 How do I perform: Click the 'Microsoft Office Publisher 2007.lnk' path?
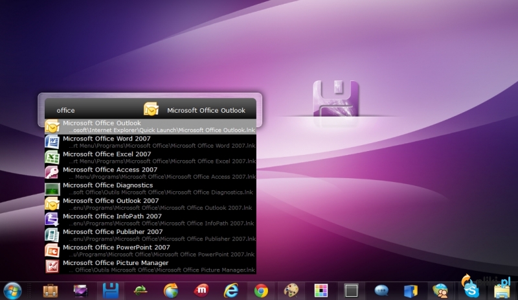coord(162,239)
